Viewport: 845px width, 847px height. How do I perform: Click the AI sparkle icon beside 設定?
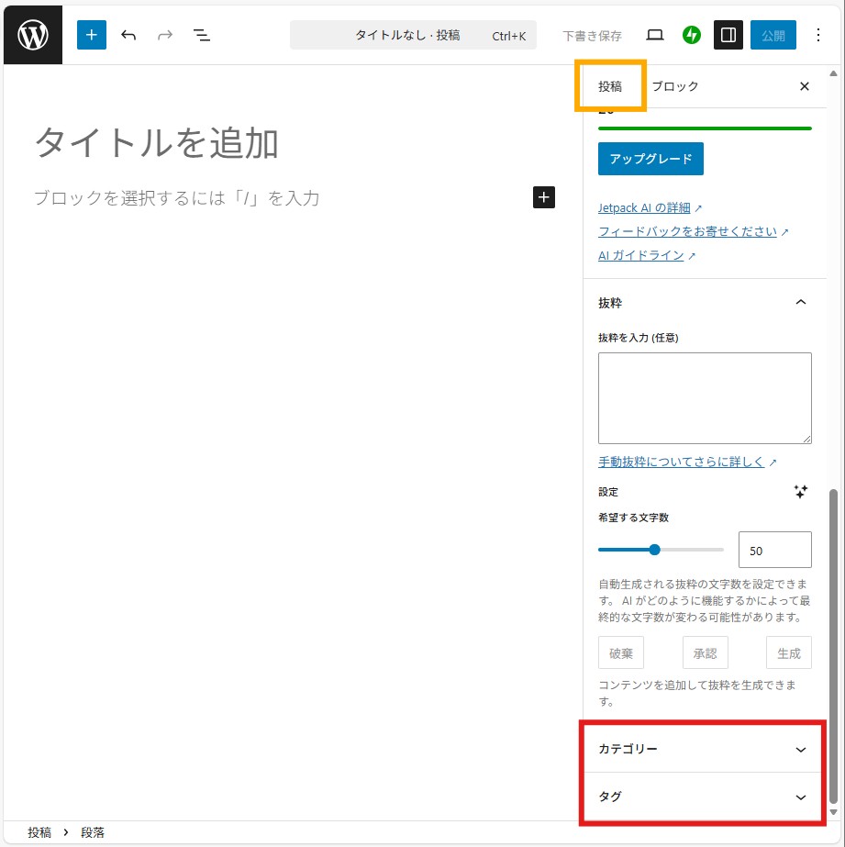pyautogui.click(x=801, y=492)
